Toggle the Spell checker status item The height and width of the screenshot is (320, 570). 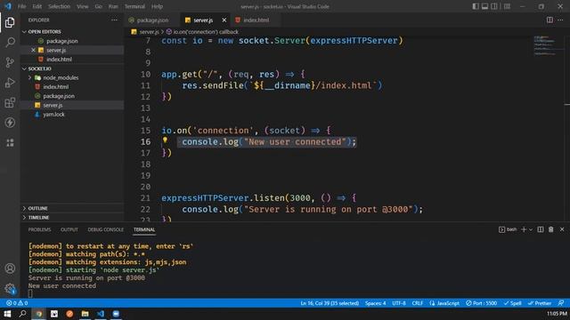click(x=512, y=303)
